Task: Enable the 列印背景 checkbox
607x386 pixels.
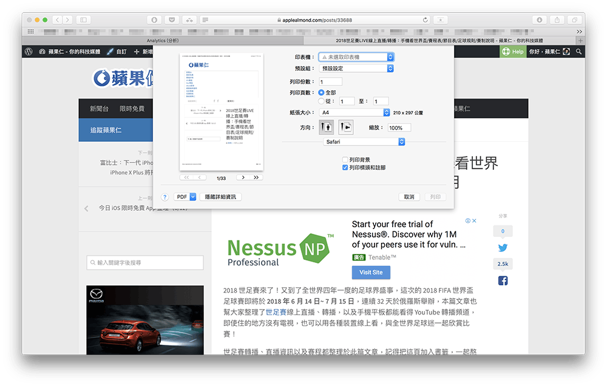Action: point(345,159)
